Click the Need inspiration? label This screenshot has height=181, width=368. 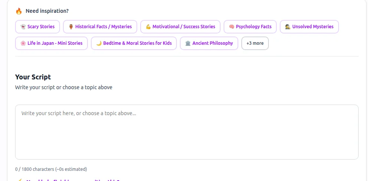pyautogui.click(x=47, y=11)
